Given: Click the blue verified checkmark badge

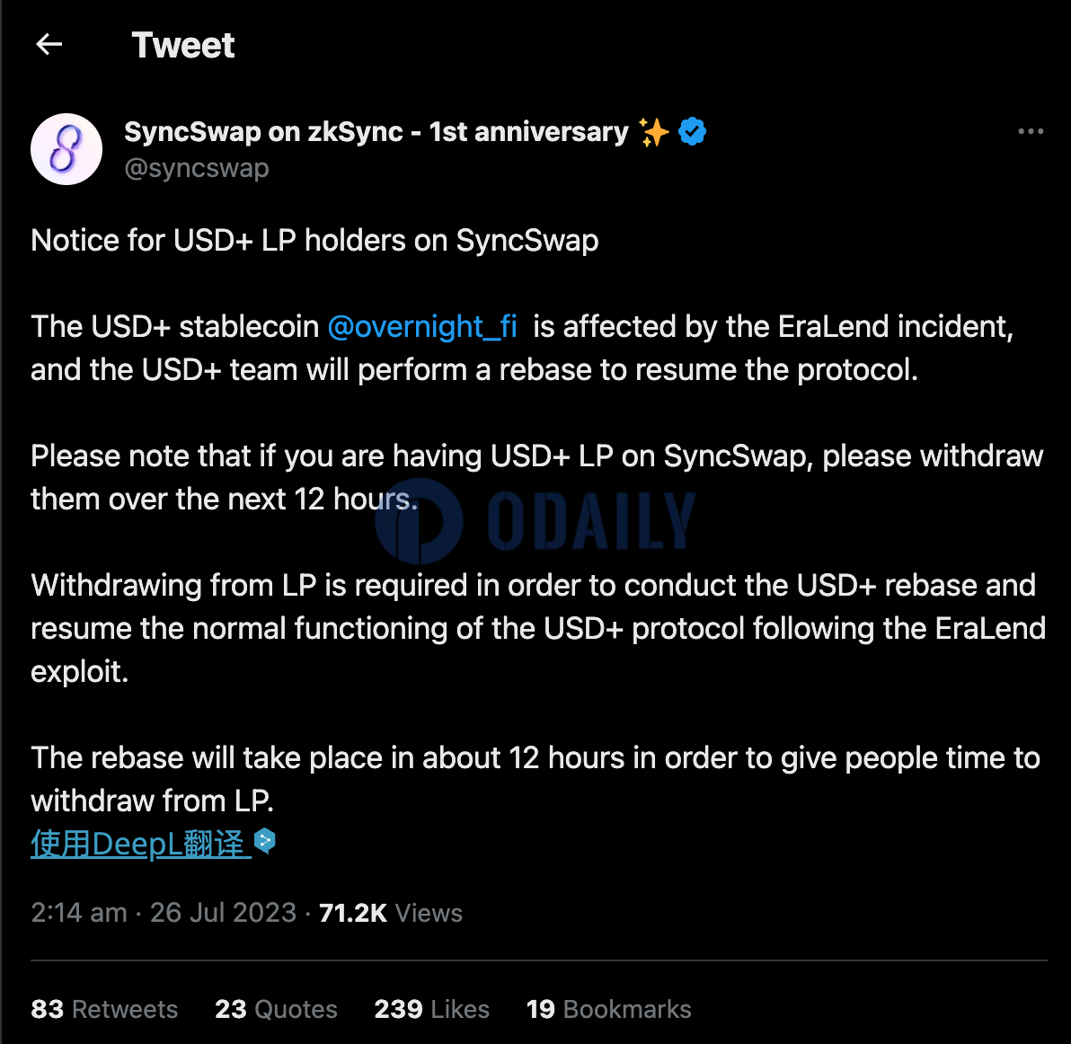Looking at the screenshot, I should click(x=692, y=132).
